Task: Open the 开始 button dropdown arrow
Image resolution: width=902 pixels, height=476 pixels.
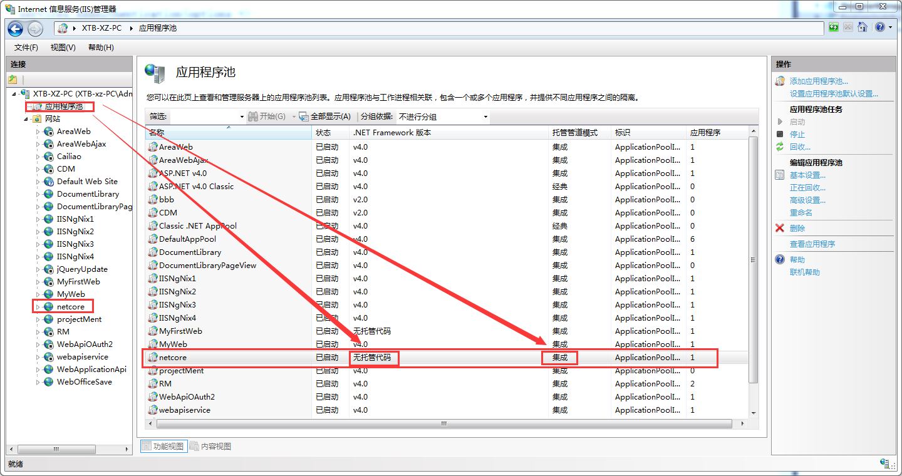Action: 293,117
